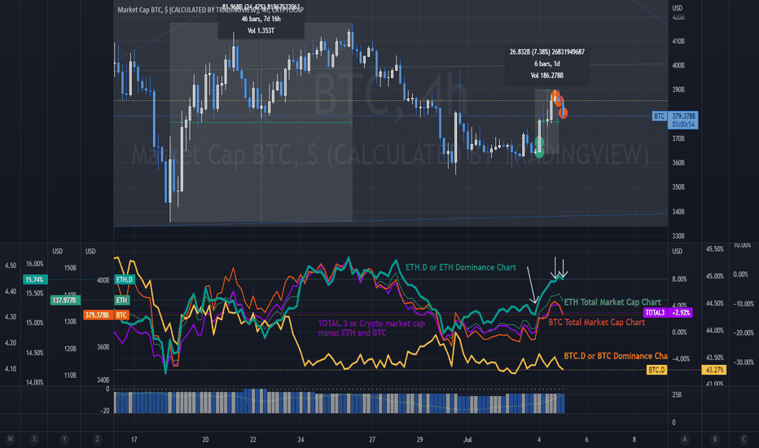Viewport: 759px width, 448px height.
Task: Click the B scale badge
Action: (x=714, y=439)
